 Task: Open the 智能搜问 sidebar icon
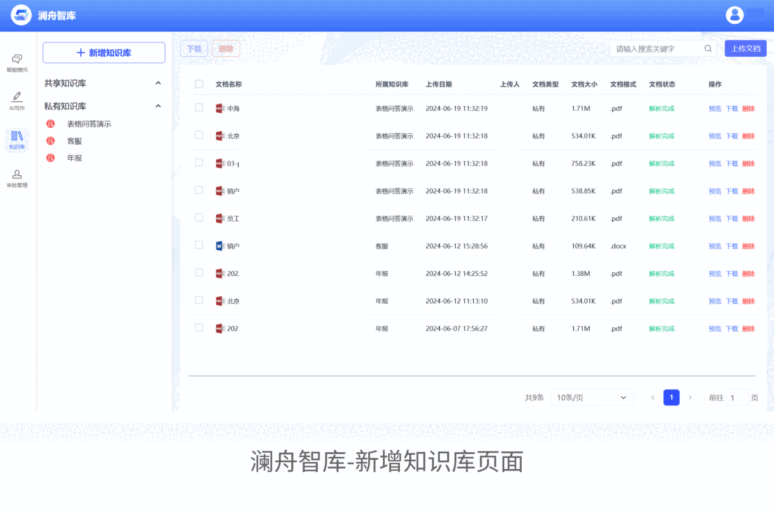(x=17, y=59)
